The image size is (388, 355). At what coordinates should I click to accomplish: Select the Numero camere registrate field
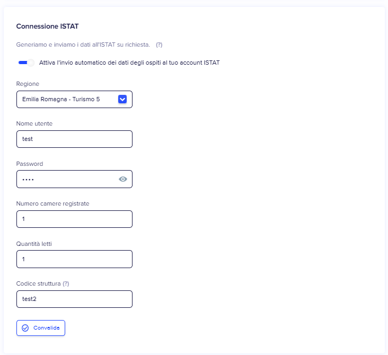[x=74, y=219]
